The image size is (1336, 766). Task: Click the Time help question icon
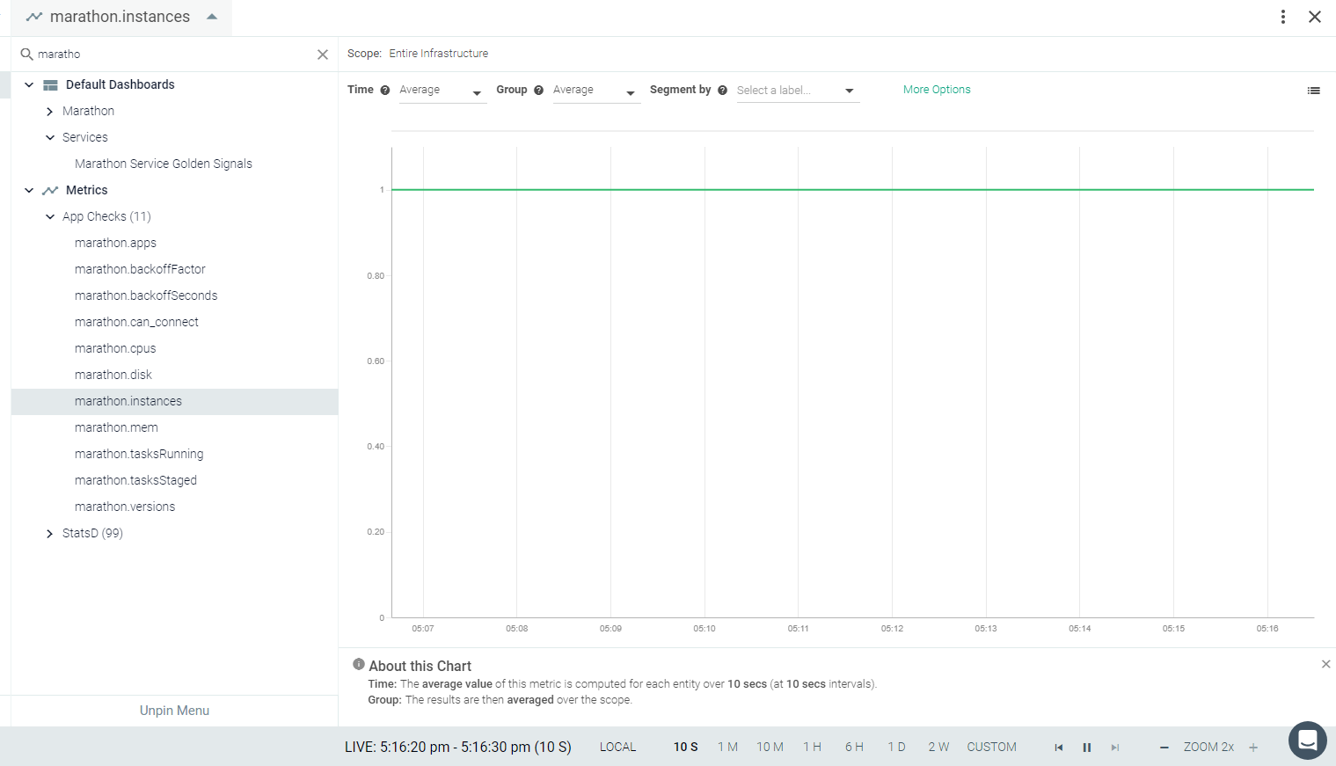point(385,91)
